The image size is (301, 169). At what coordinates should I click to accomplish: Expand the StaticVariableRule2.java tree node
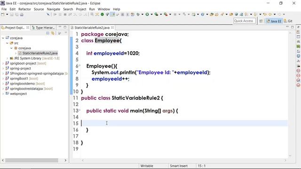tap(16, 53)
